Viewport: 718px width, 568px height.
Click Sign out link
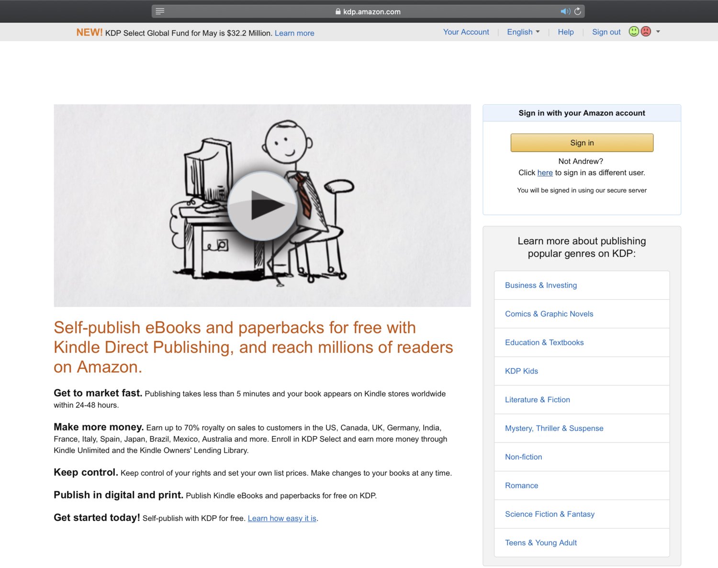point(606,32)
